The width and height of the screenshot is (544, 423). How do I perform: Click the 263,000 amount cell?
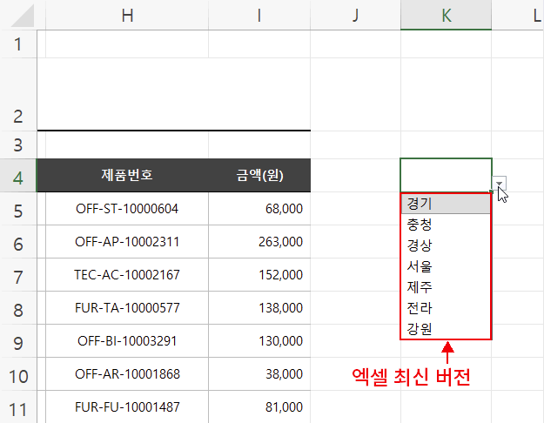click(259, 241)
